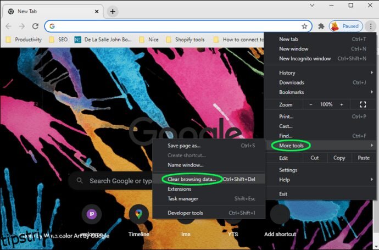
Task: Bookmark this page with star icon
Action: pyautogui.click(x=304, y=26)
